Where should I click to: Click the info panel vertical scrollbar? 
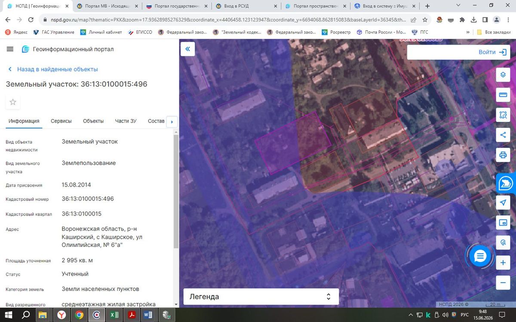click(175, 191)
